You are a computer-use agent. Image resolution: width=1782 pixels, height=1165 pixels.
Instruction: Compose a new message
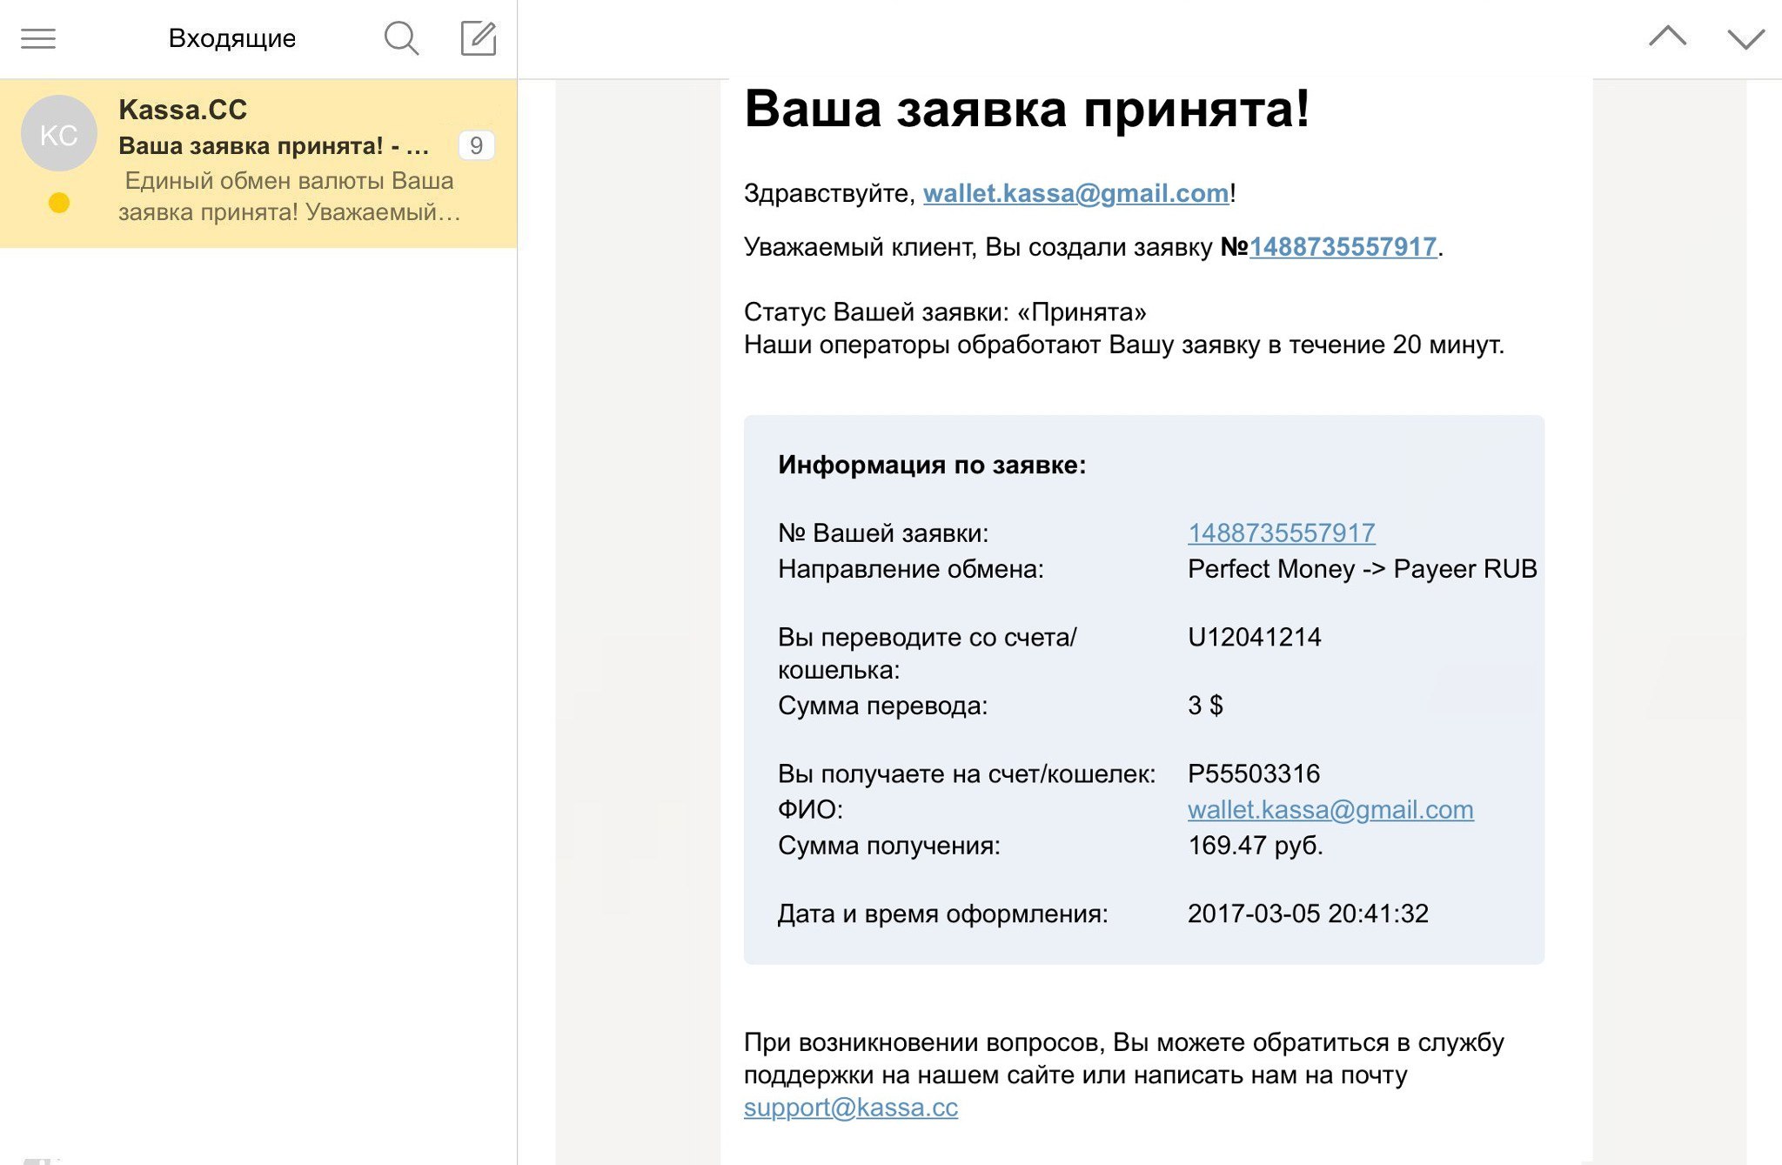pyautogui.click(x=479, y=38)
